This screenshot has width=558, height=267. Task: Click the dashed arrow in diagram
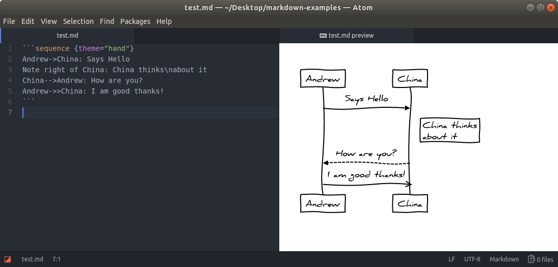[366, 163]
